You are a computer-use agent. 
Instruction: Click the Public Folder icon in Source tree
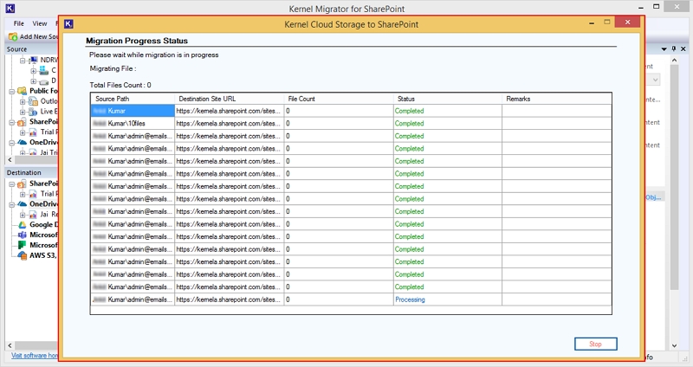tap(23, 91)
